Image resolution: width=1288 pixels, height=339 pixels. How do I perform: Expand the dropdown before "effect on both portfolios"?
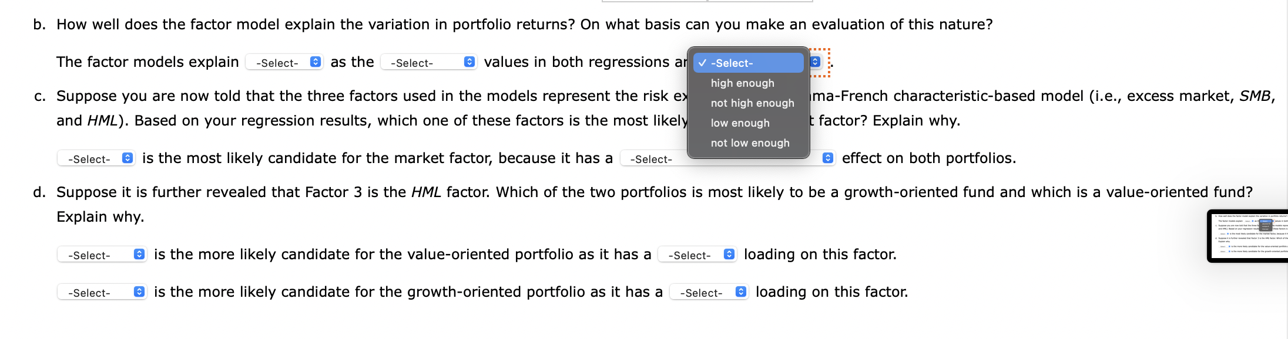(x=651, y=158)
